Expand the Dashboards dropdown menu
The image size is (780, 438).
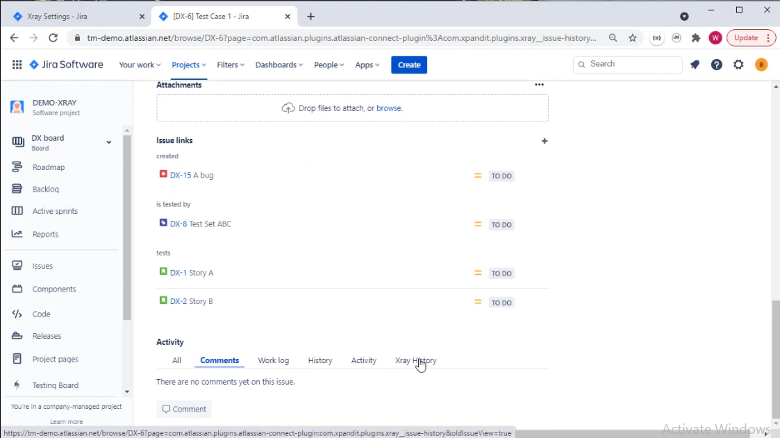(279, 65)
